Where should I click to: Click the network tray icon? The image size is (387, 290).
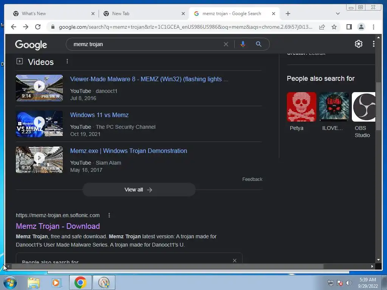click(330, 283)
